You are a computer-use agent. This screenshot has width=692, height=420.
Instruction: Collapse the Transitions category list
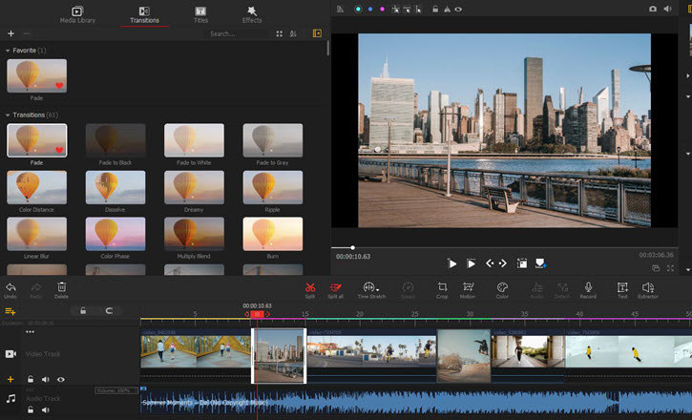click(9, 115)
